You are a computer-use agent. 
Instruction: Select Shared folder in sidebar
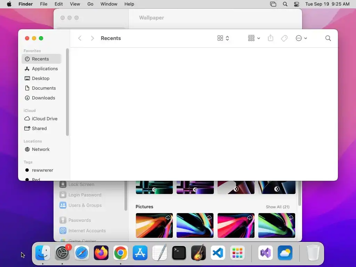[42, 129]
